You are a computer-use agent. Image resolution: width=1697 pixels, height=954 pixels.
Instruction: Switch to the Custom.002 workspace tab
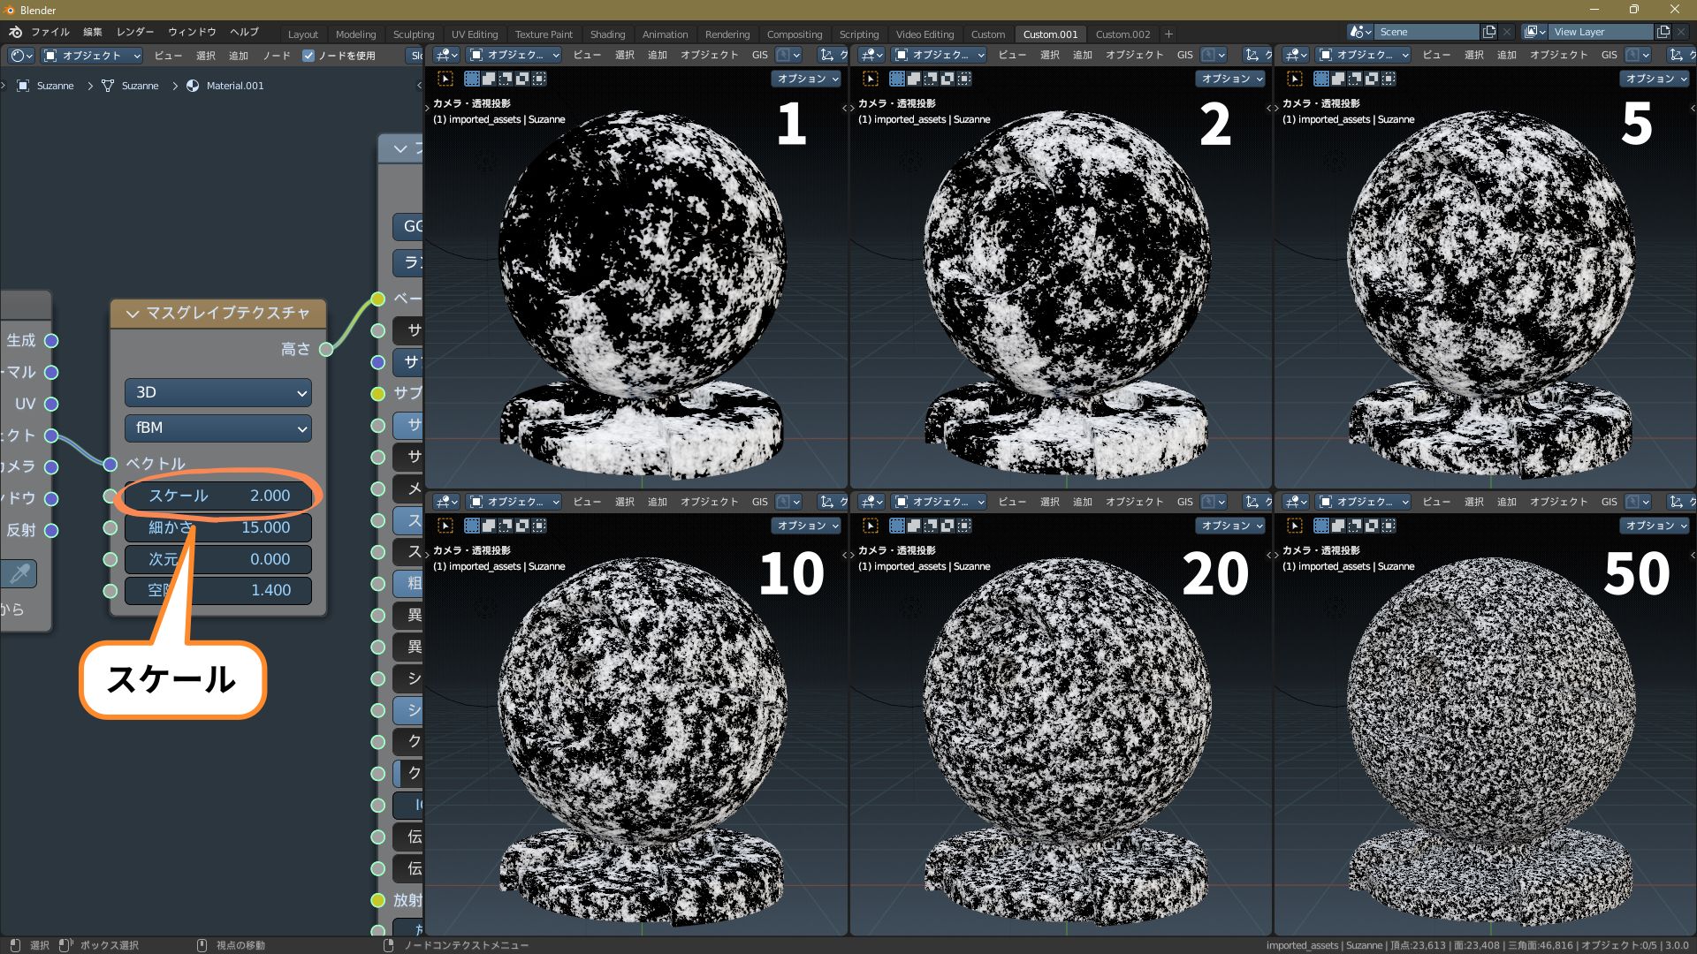pyautogui.click(x=1122, y=34)
